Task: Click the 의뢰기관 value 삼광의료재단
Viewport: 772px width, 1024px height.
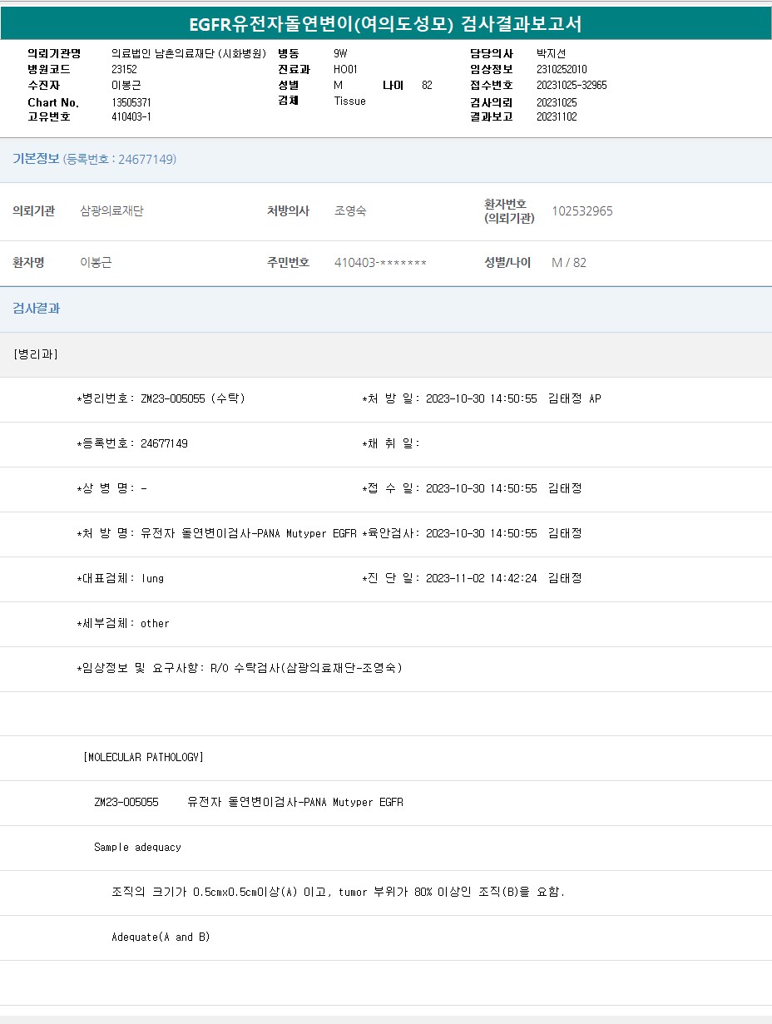Action: (111, 211)
